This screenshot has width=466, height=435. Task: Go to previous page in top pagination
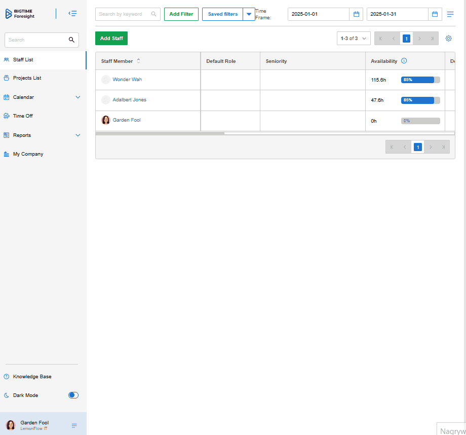point(394,39)
